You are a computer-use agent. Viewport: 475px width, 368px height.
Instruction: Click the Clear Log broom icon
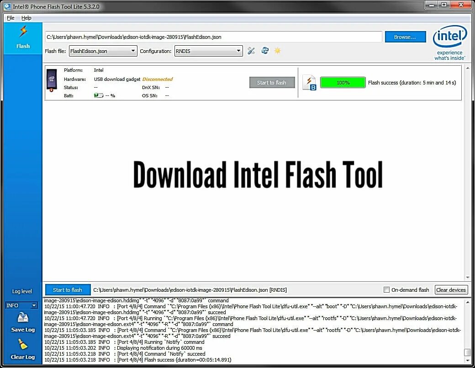(23, 344)
